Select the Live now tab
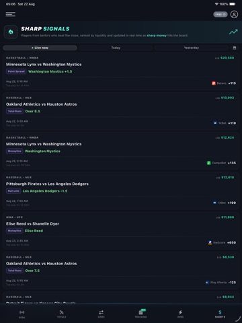The width and height of the screenshot is (242, 323). 40,48
